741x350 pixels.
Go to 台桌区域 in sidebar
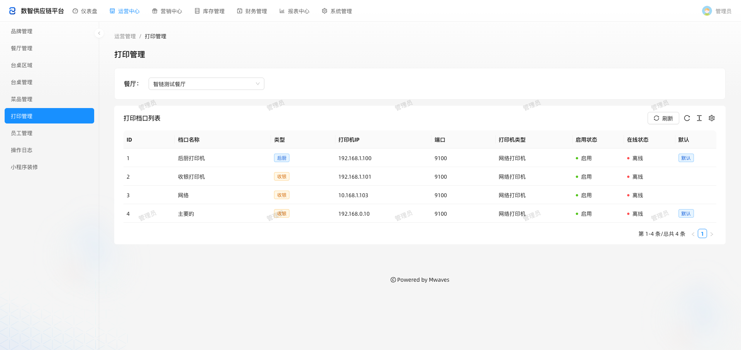coord(49,65)
